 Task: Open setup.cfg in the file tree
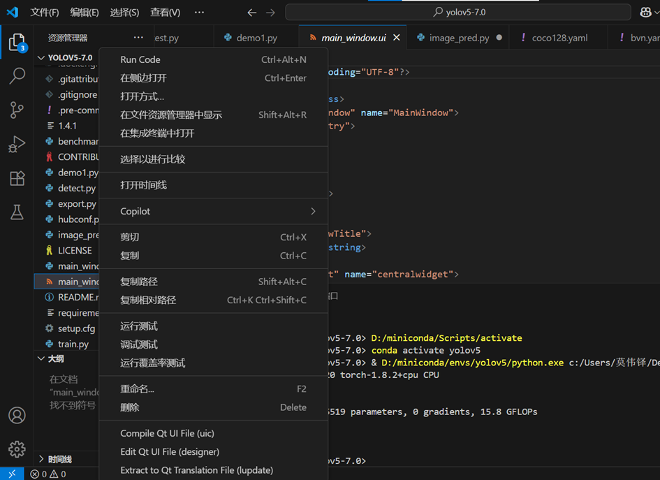tap(66, 328)
